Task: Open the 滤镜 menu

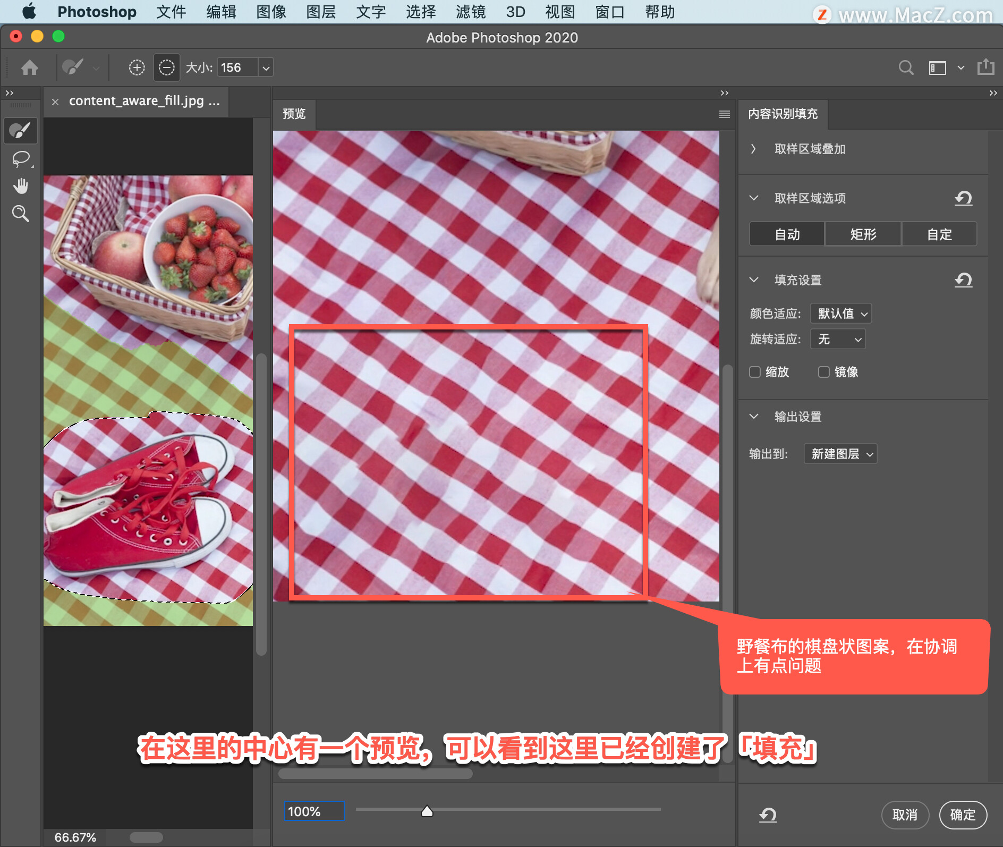Action: click(x=471, y=12)
